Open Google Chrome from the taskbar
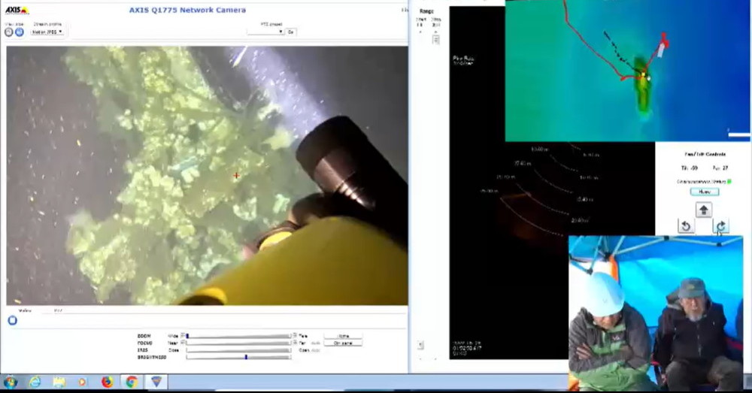This screenshot has width=752, height=393. [x=132, y=382]
